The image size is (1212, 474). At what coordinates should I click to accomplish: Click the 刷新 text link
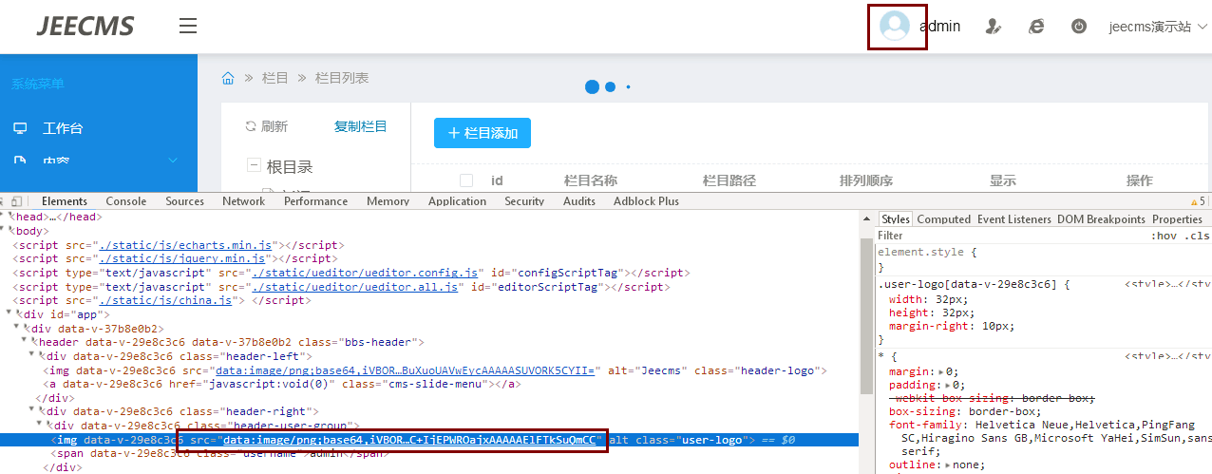point(275,126)
